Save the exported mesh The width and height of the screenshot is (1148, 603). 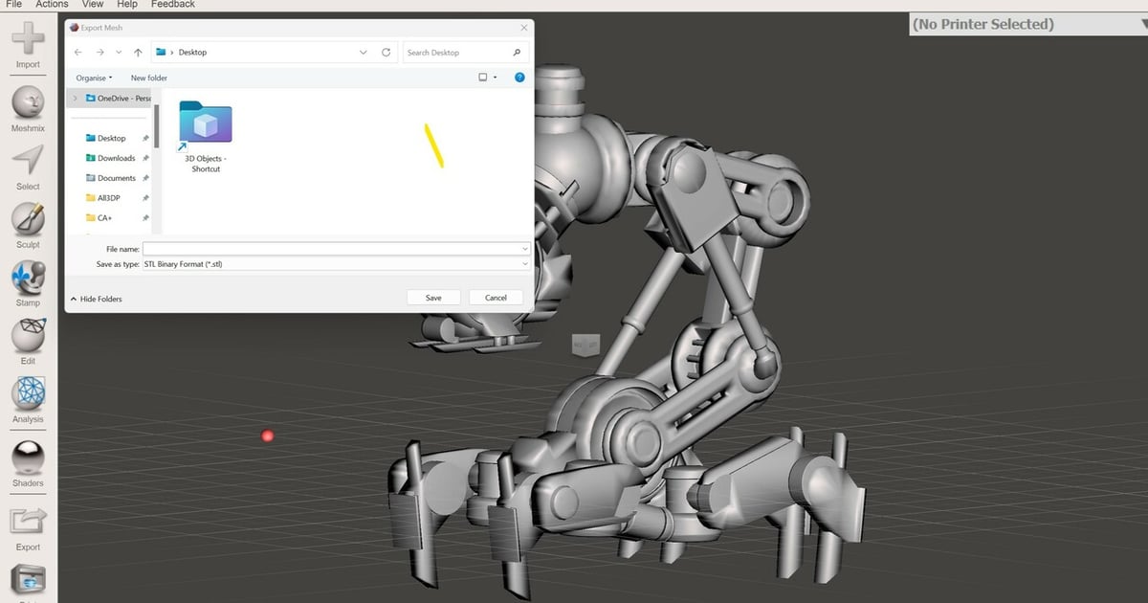point(433,297)
